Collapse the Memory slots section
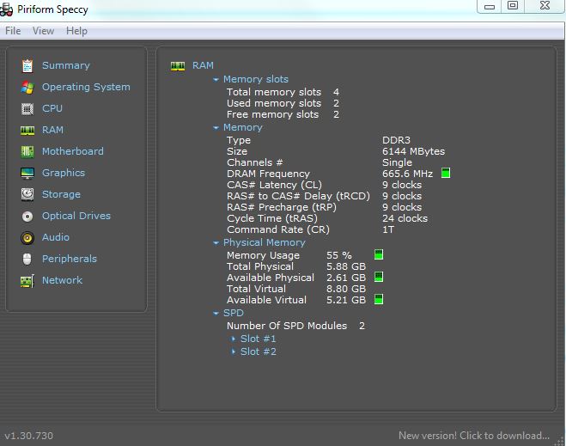The width and height of the screenshot is (566, 446). (216, 79)
